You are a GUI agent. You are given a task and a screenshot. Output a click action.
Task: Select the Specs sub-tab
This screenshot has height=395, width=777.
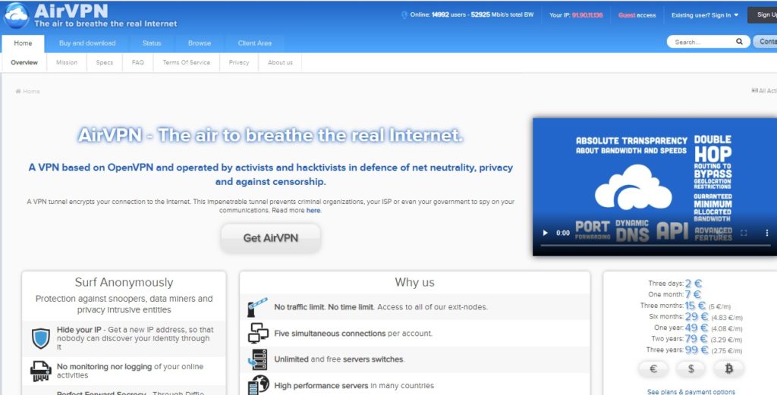coord(104,62)
